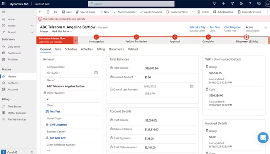Click Delete in the command bar
270x154 pixels.
pos(203,12)
